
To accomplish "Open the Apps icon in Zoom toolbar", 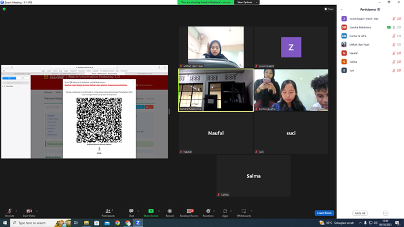I will tap(225, 211).
